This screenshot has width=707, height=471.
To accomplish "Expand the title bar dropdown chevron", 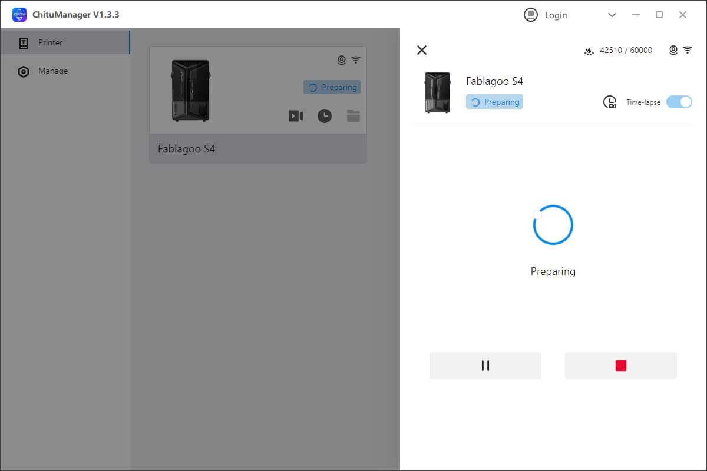I will click(612, 15).
